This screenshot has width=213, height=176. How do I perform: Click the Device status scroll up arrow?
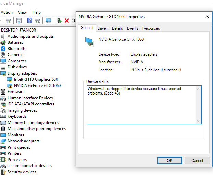pyautogui.click(x=198, y=89)
